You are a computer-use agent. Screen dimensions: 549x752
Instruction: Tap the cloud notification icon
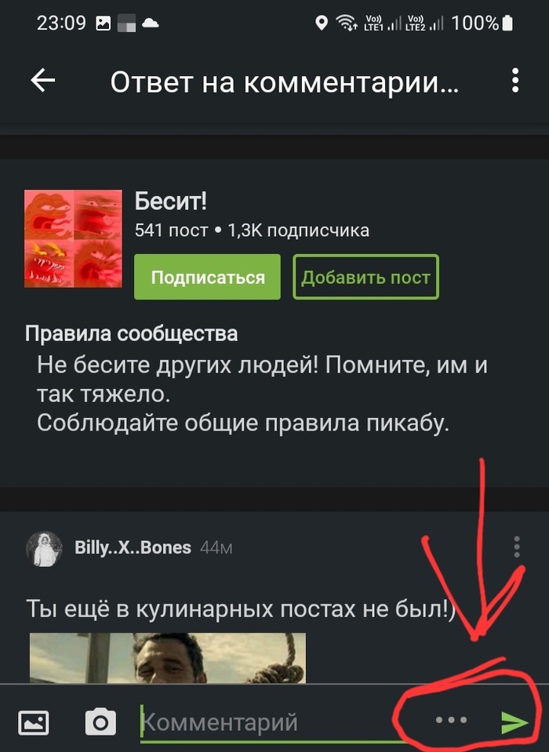(150, 23)
